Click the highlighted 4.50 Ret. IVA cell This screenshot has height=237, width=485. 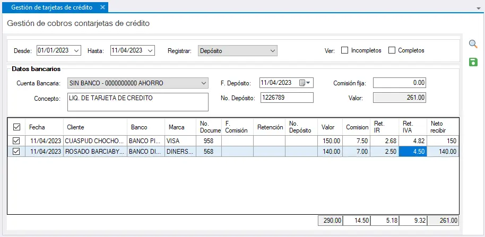point(413,152)
